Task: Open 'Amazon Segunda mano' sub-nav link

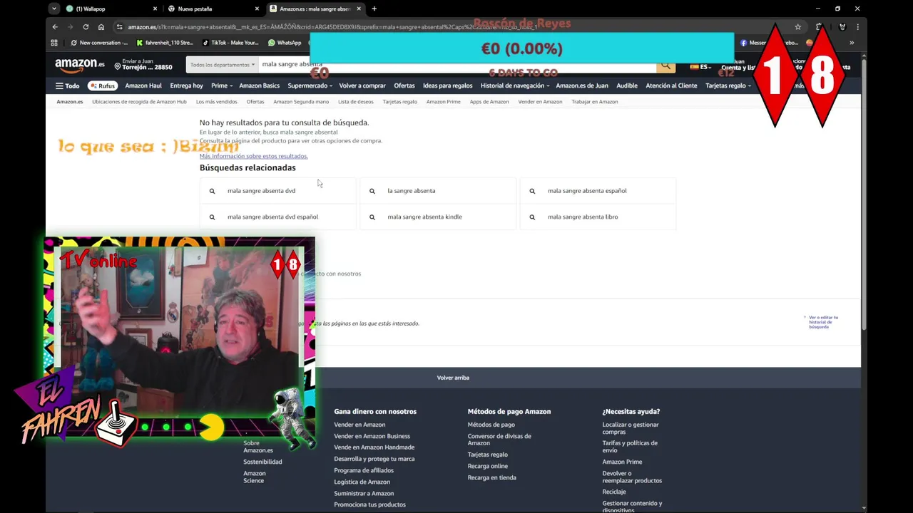Action: click(301, 102)
